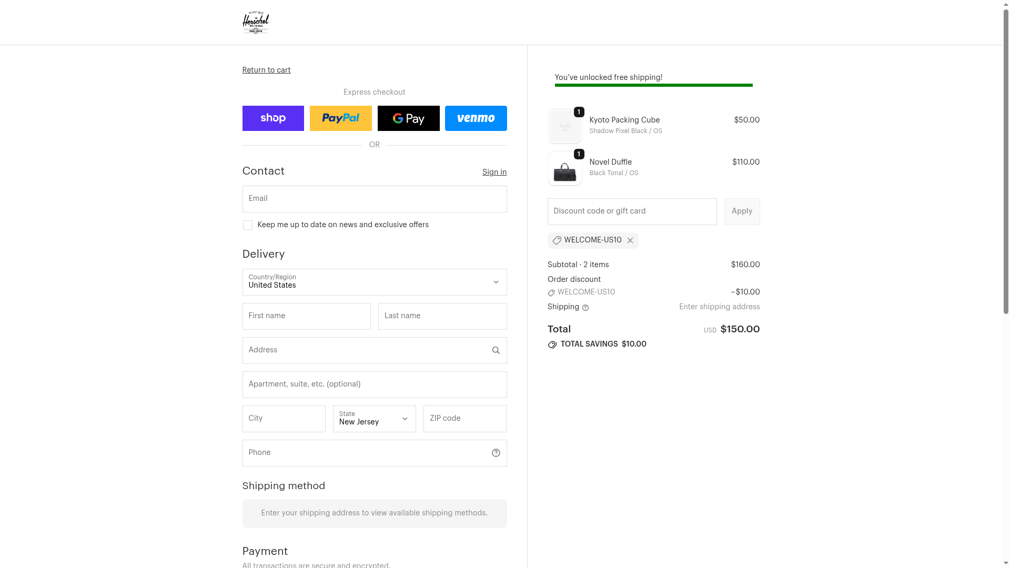Viewport: 1010px width, 568px height.
Task: Pay with Shop Pay express button
Action: click(273, 118)
